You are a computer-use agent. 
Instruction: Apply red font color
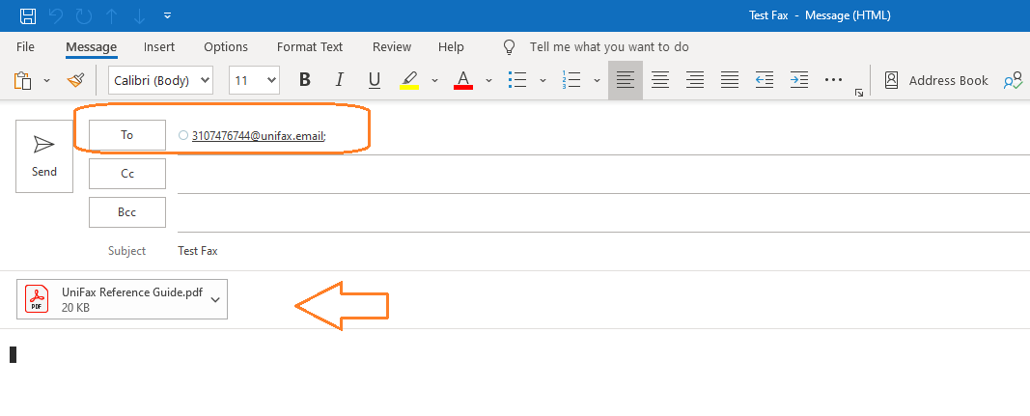coord(463,80)
